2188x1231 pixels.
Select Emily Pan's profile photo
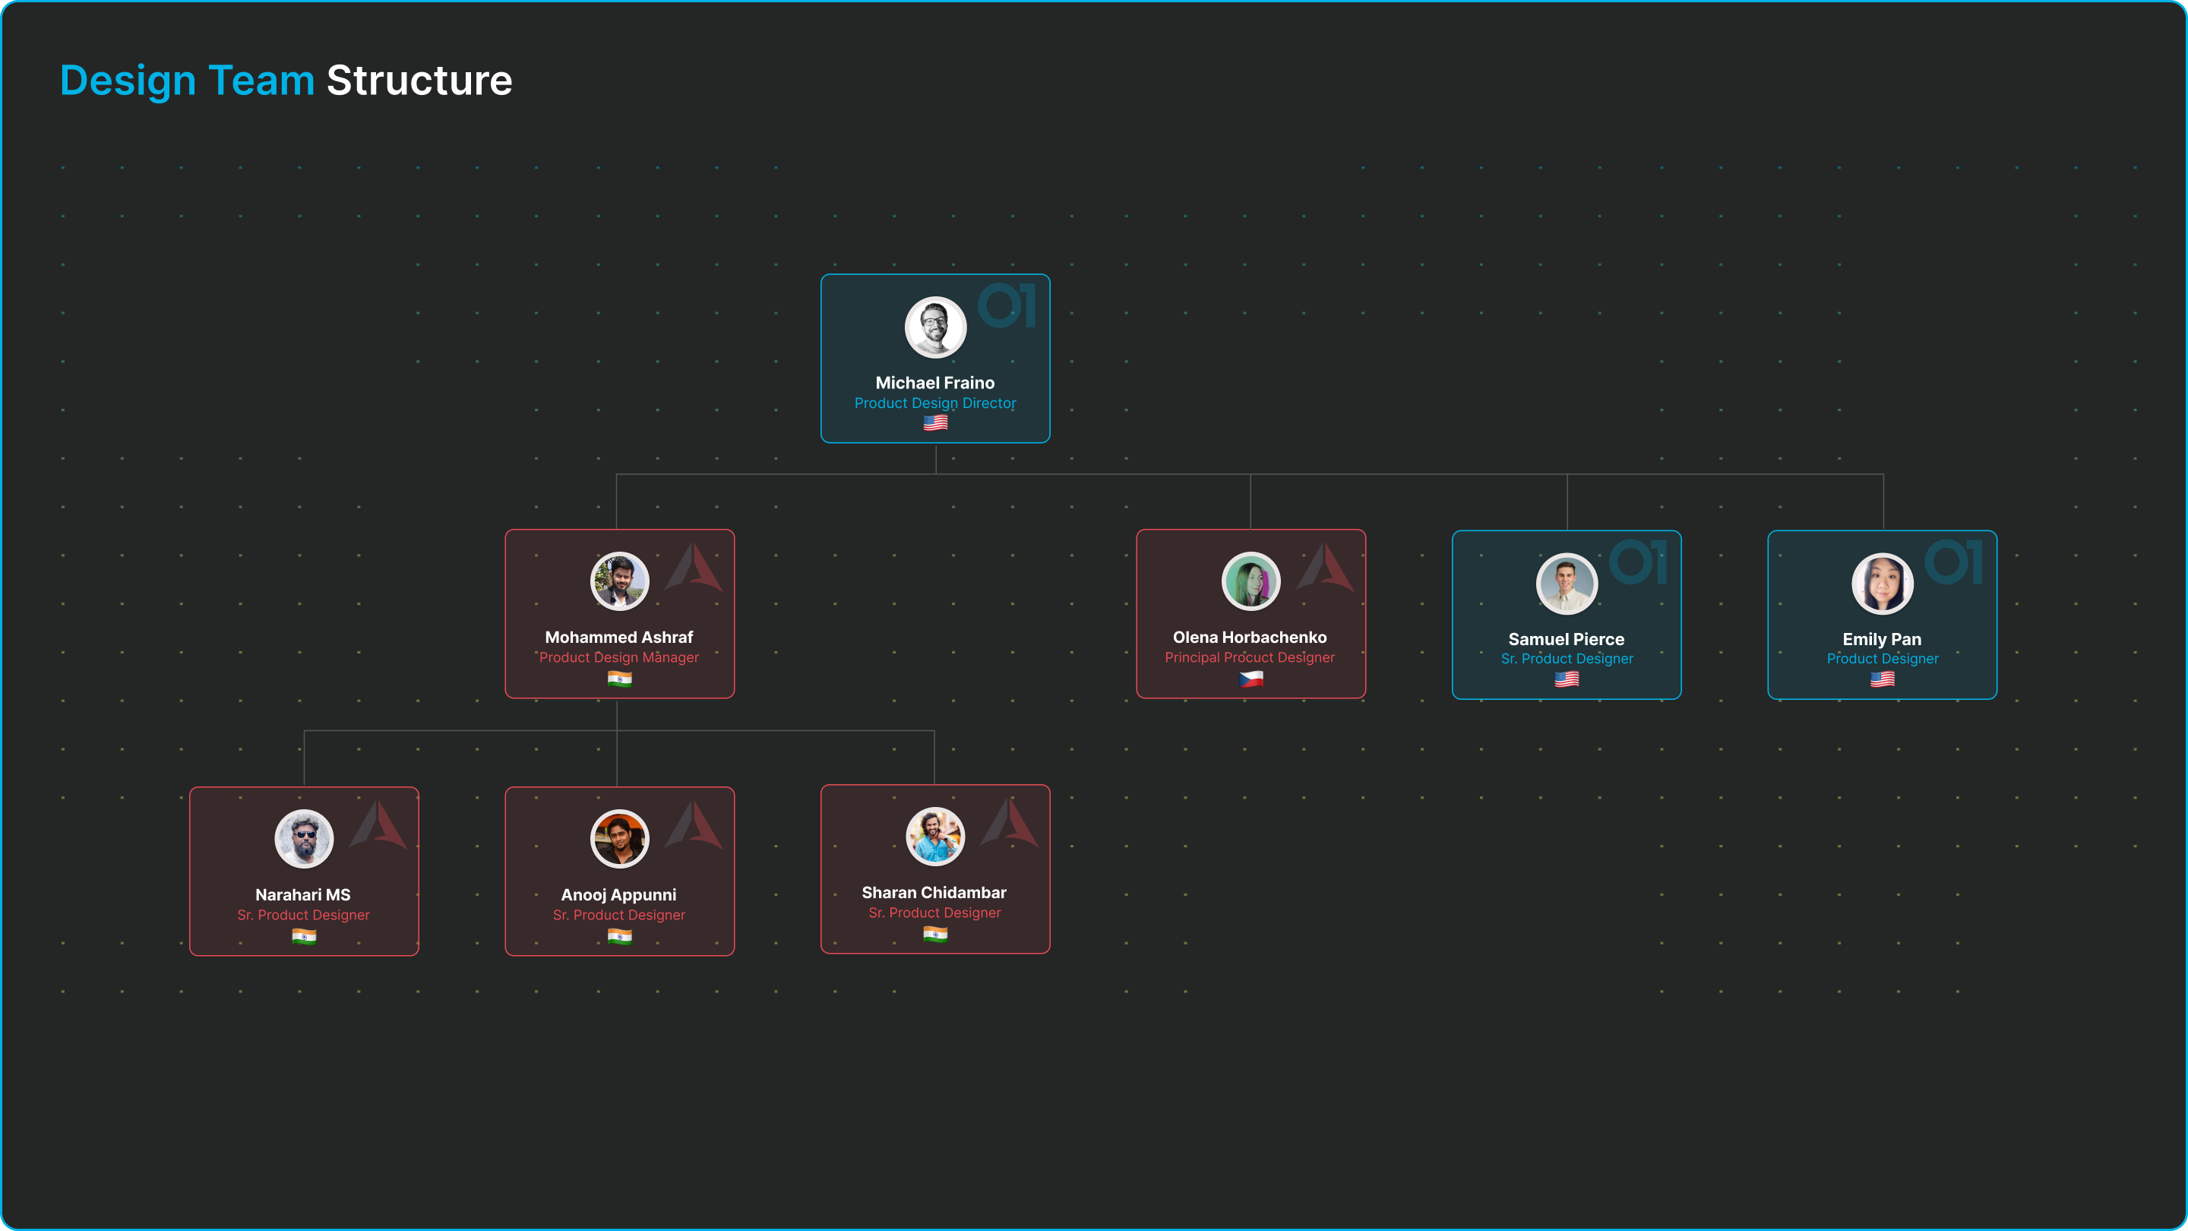(1883, 584)
